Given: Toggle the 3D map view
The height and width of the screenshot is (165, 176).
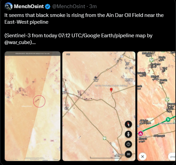Looking at the screenshot, I should point(128,154).
